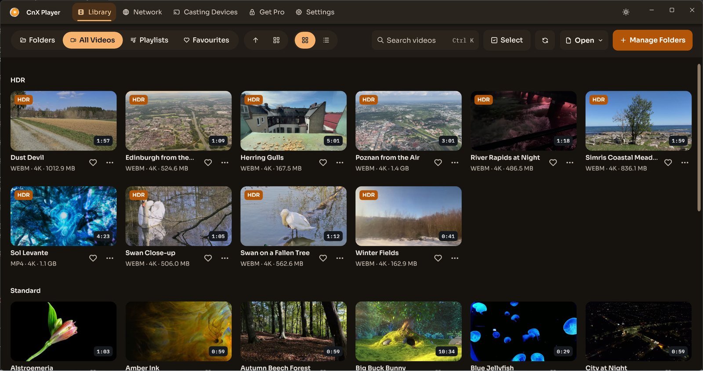Play the Blue Jellyfish thumbnail
This screenshot has width=703, height=371.
coord(524,331)
